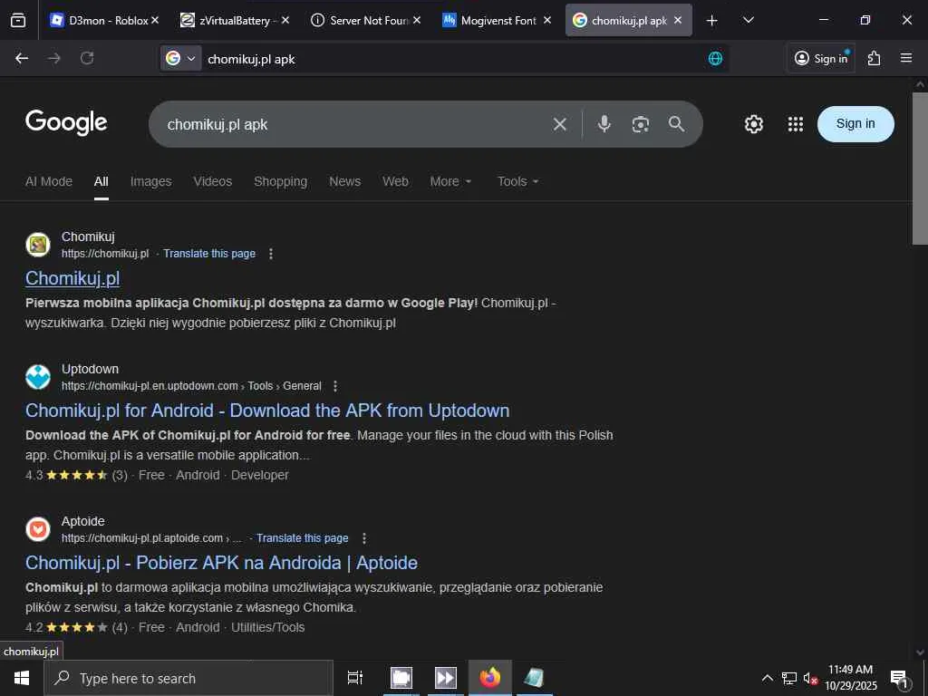Open a new browser tab
Image resolution: width=928 pixels, height=696 pixels.
(712, 20)
